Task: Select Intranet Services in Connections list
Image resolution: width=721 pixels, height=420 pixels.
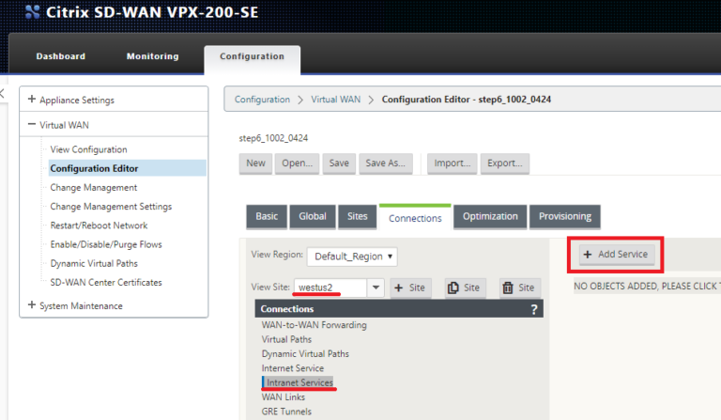Action: [299, 382]
